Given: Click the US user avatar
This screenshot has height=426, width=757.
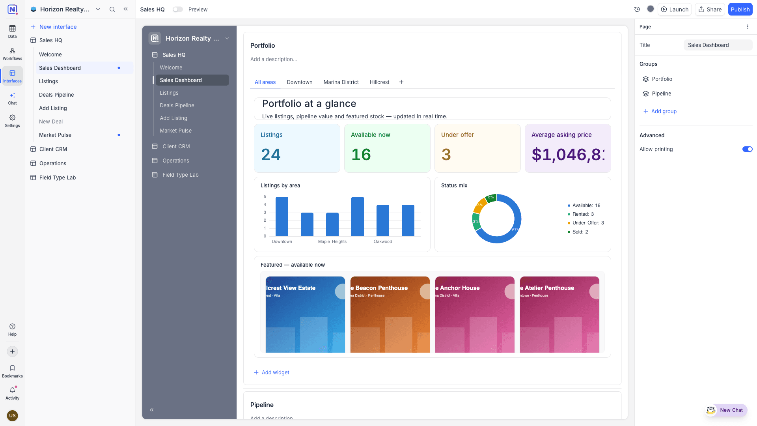Looking at the screenshot, I should pyautogui.click(x=12, y=415).
